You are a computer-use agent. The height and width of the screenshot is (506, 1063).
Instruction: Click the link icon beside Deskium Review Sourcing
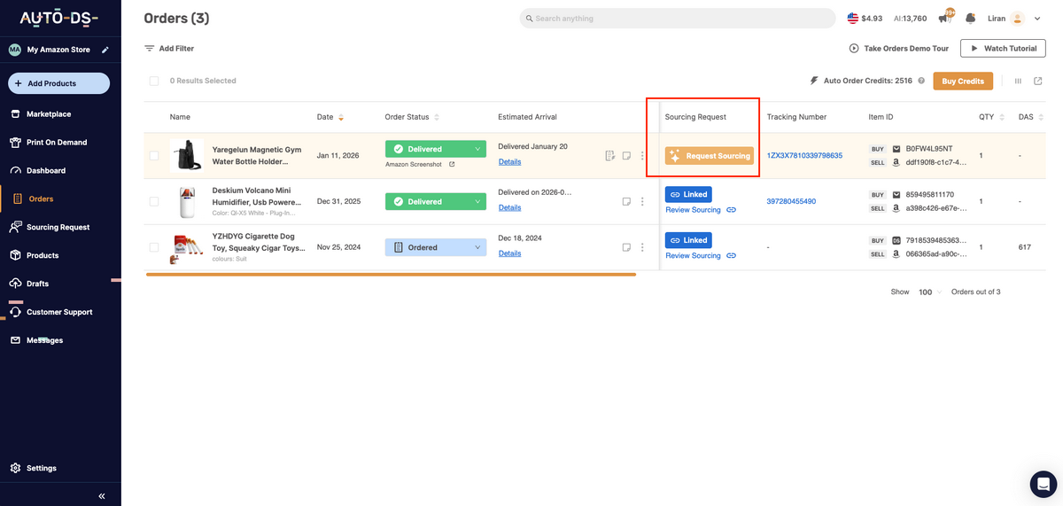[x=731, y=210]
